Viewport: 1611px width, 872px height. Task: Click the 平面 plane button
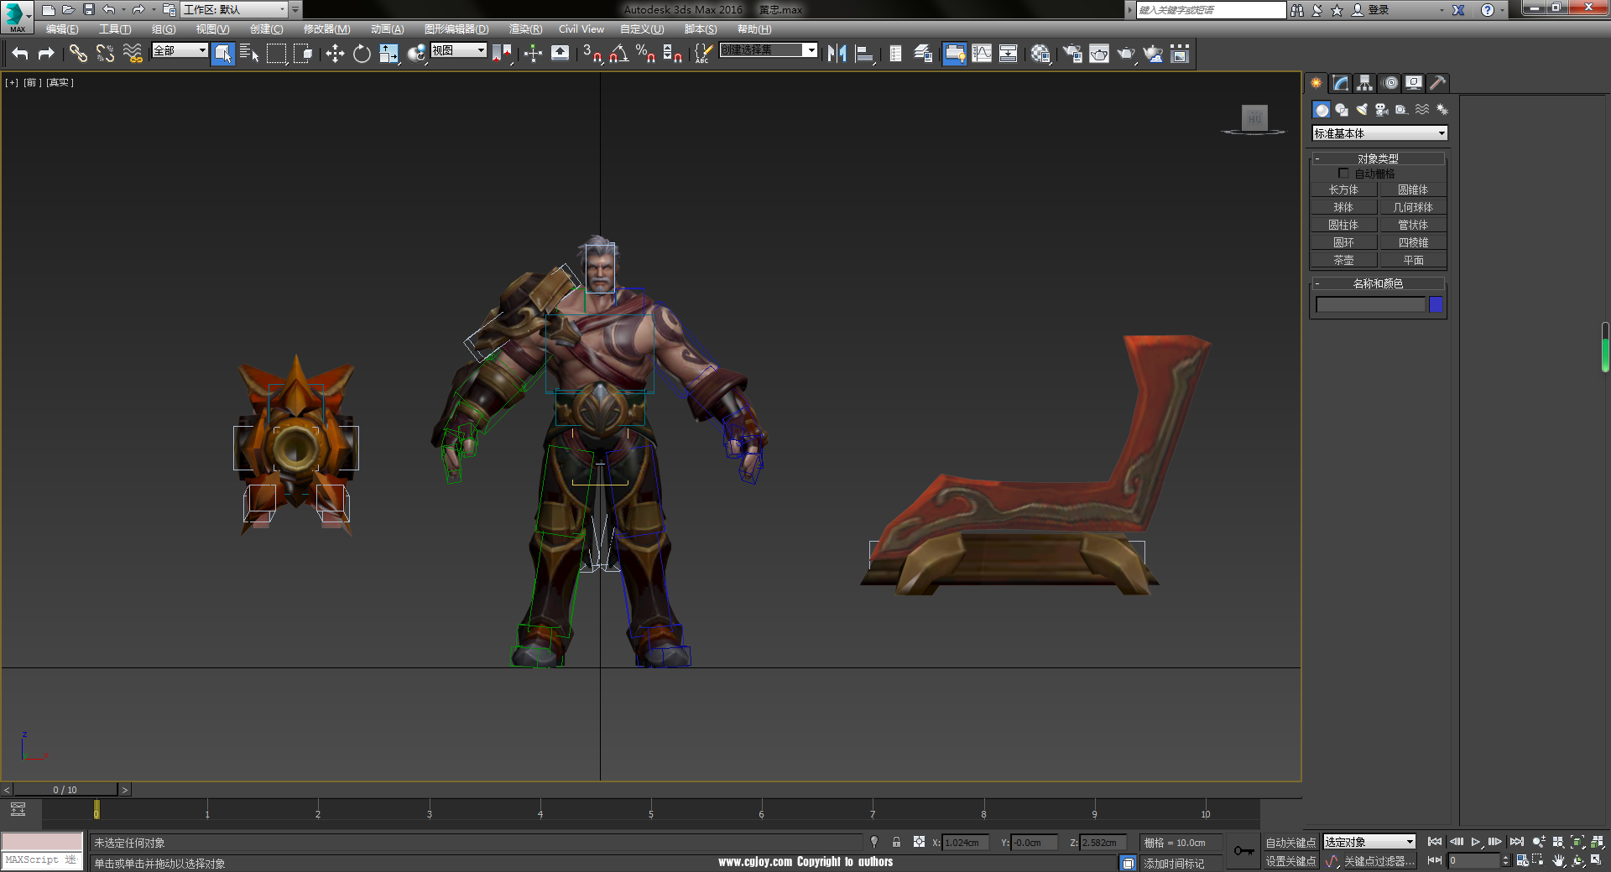pyautogui.click(x=1413, y=260)
